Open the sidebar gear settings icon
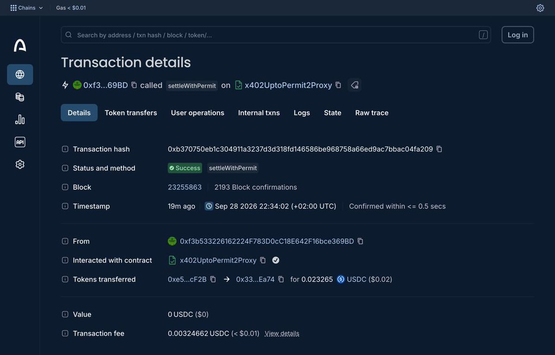This screenshot has width=555, height=355. coord(20,164)
